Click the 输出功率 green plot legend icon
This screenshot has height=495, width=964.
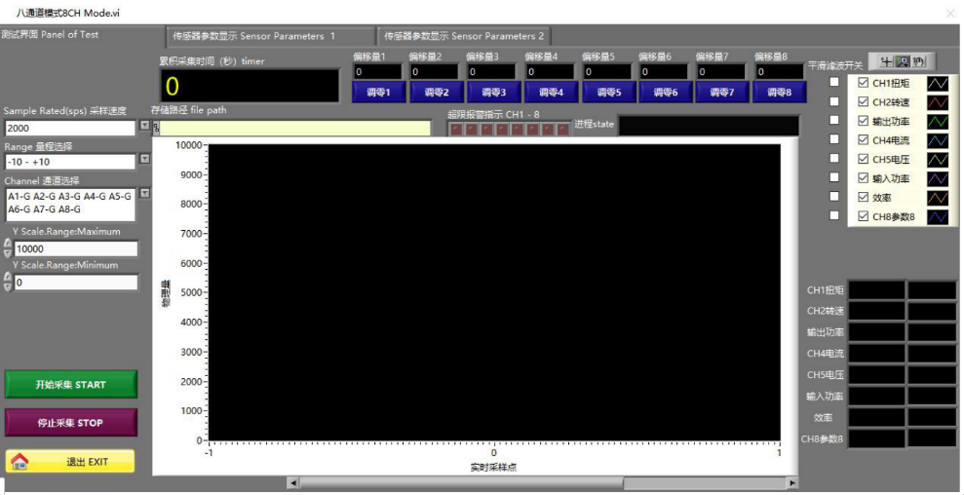[x=938, y=122]
